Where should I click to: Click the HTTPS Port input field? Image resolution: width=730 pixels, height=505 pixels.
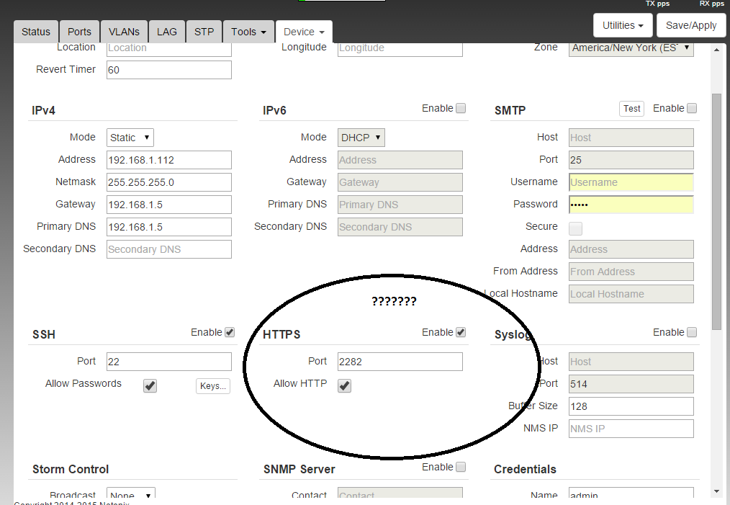tap(400, 362)
